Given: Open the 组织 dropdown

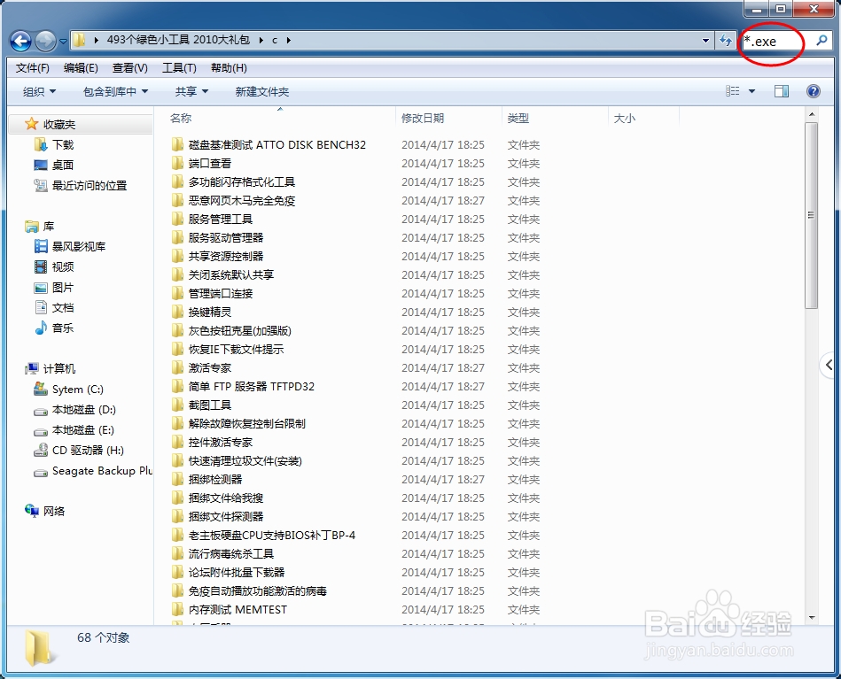Looking at the screenshot, I should [x=39, y=92].
